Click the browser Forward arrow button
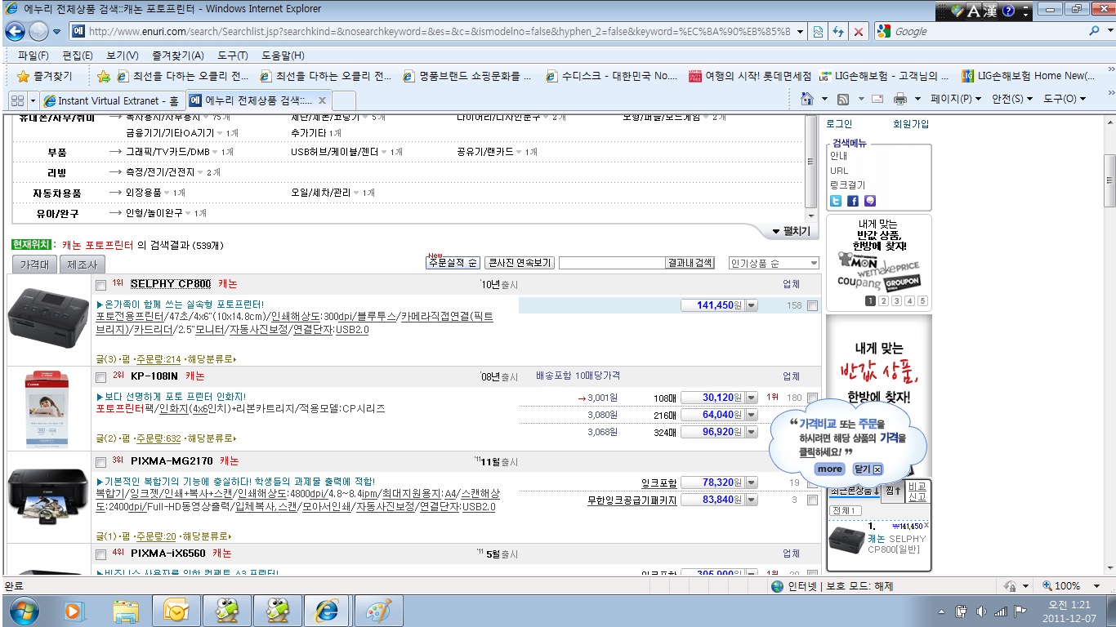Image resolution: width=1116 pixels, height=627 pixels. pyautogui.click(x=38, y=31)
